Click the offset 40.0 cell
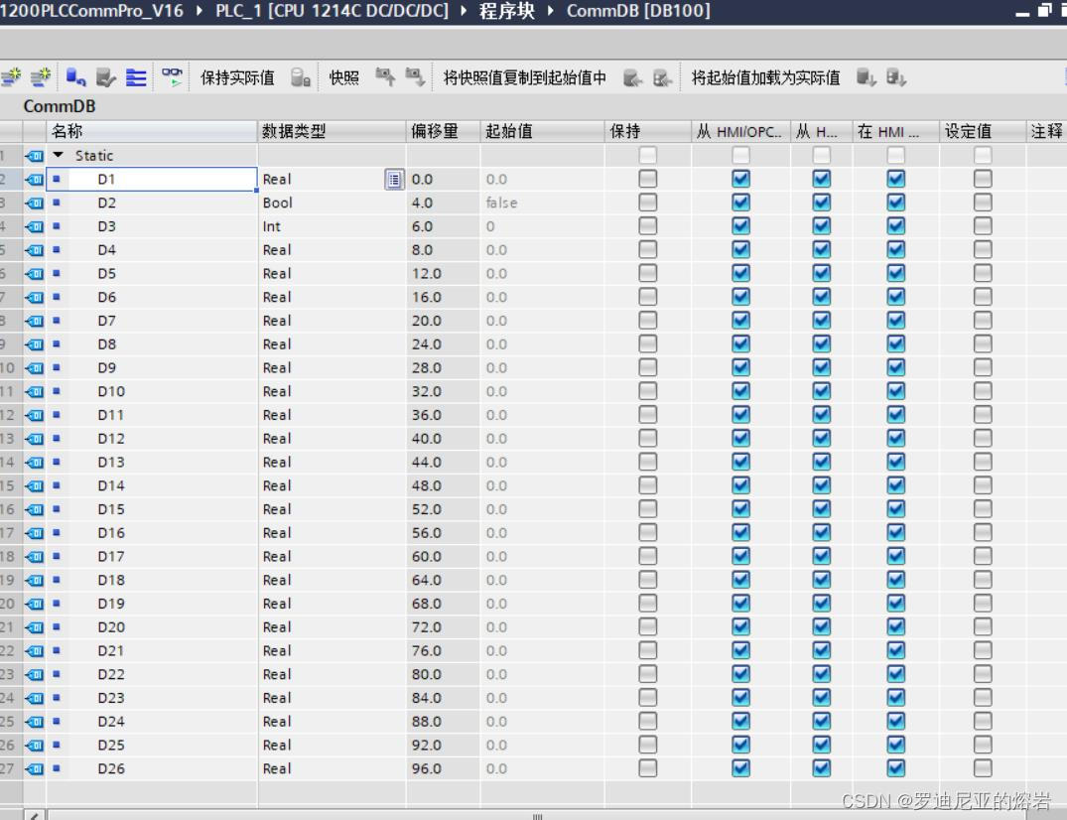The image size is (1067, 820). pos(443,438)
